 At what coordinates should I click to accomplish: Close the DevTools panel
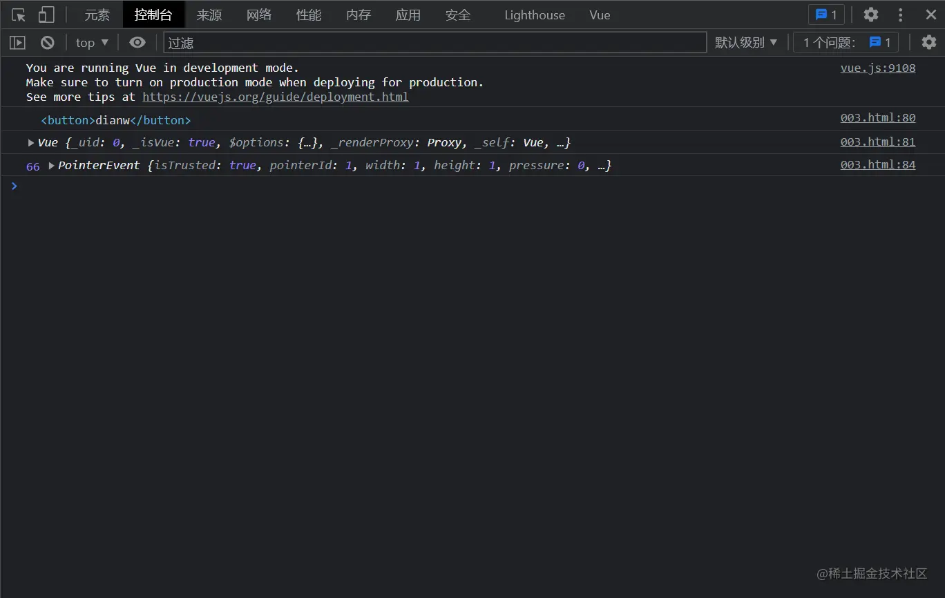click(930, 15)
